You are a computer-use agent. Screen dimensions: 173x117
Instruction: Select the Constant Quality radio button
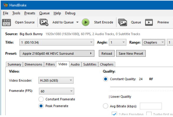[x=105, y=79]
